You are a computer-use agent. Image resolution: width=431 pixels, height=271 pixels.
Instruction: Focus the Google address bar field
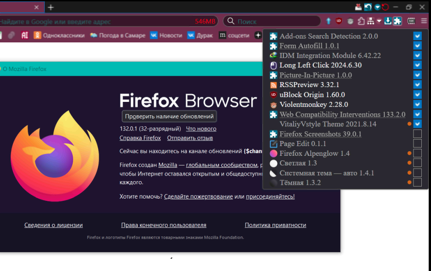(x=109, y=21)
